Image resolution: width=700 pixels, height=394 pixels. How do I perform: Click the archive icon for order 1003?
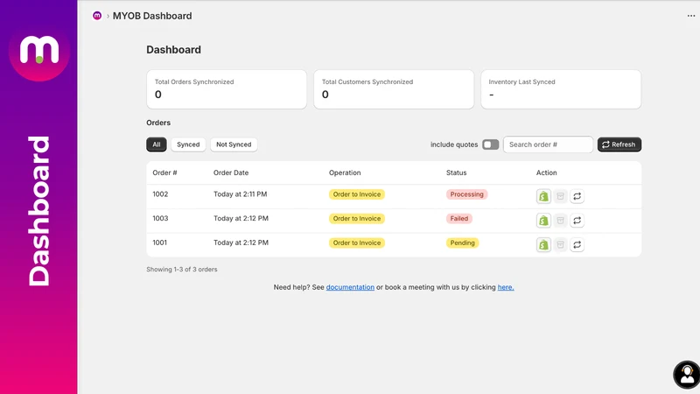[x=560, y=221]
